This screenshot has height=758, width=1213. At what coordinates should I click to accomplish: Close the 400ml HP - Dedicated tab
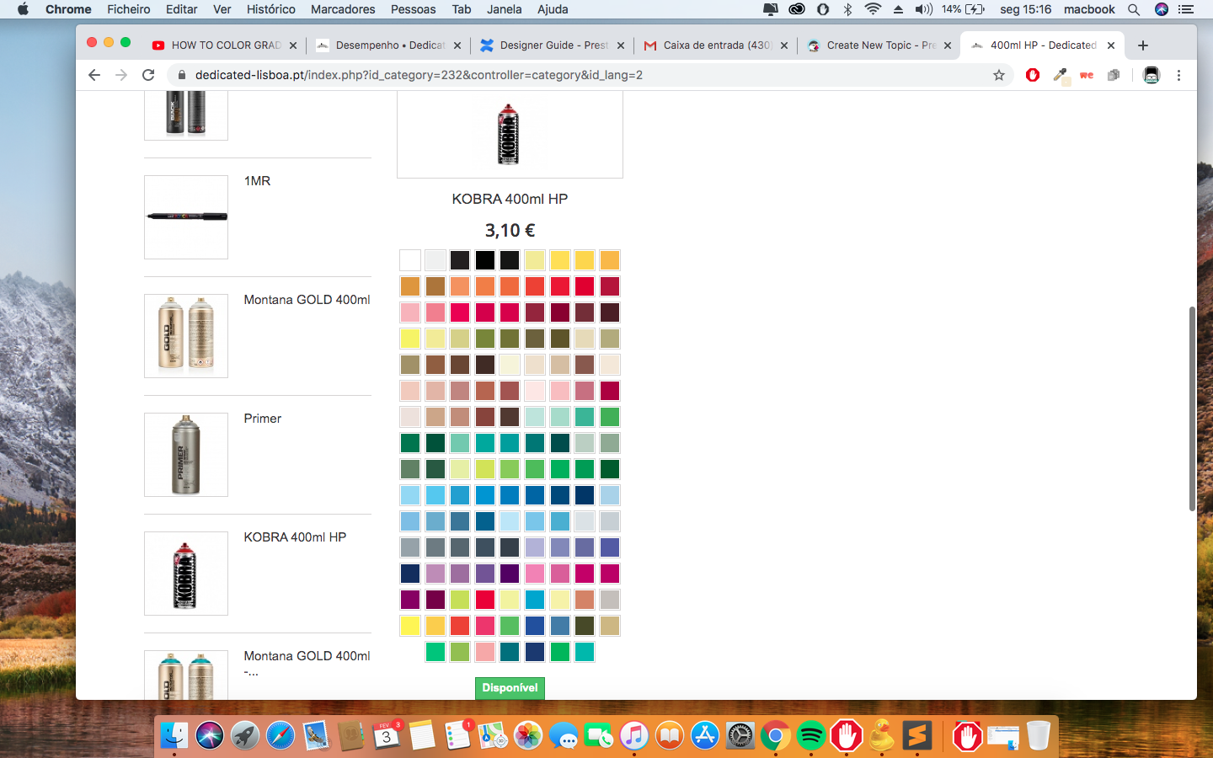pyautogui.click(x=1111, y=45)
